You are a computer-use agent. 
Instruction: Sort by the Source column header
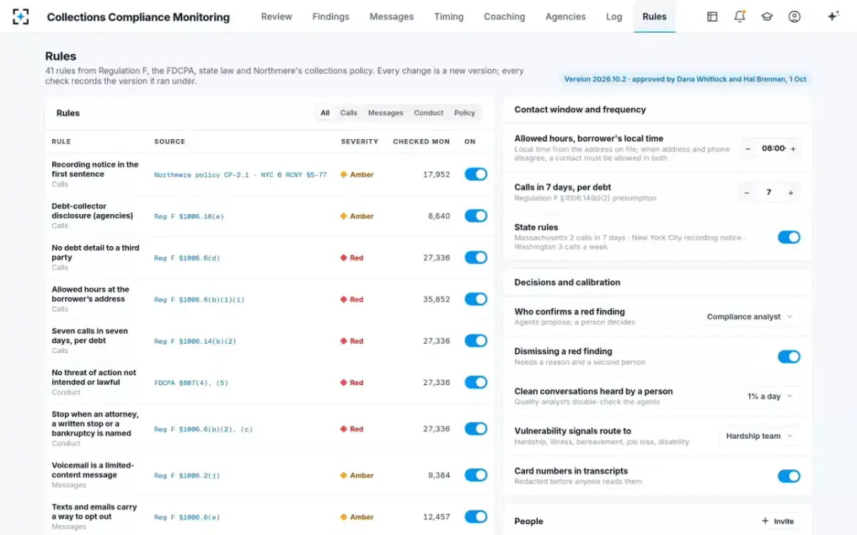pyautogui.click(x=169, y=141)
